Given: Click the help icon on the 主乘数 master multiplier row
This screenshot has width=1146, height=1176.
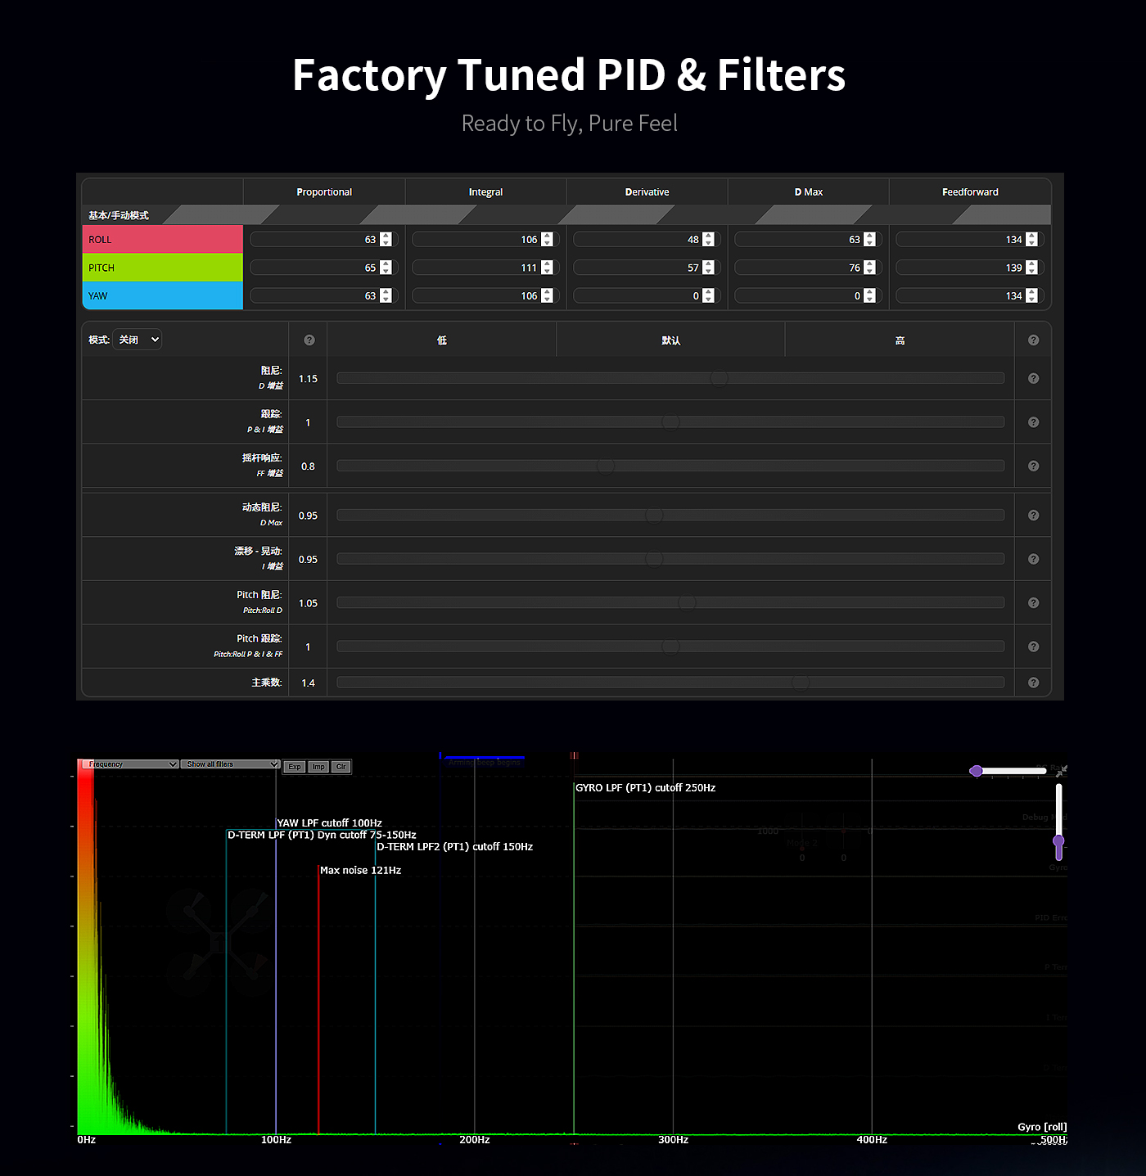Looking at the screenshot, I should tap(1033, 683).
